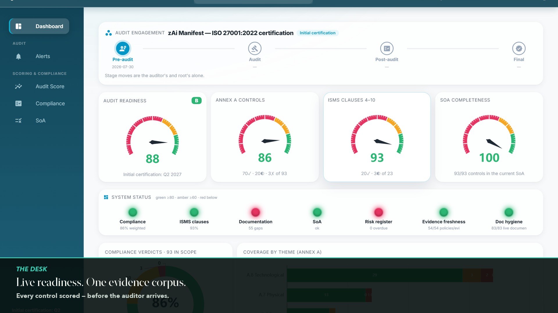Click the Pre-audit stage icon
The image size is (558, 313).
click(x=123, y=48)
